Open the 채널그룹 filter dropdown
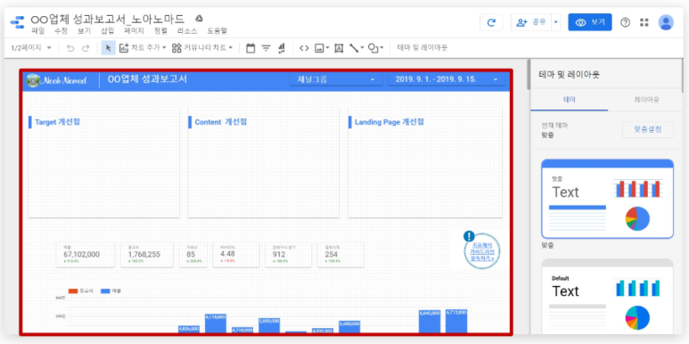The height and width of the screenshot is (344, 689). click(337, 79)
